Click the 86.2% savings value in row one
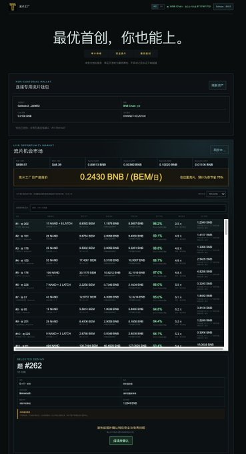 tap(157, 224)
